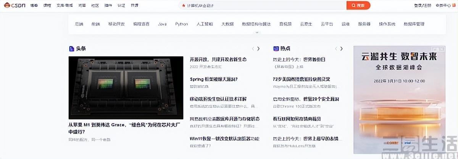Click the 头条 section icon
The width and height of the screenshot is (458, 159).
click(71, 49)
